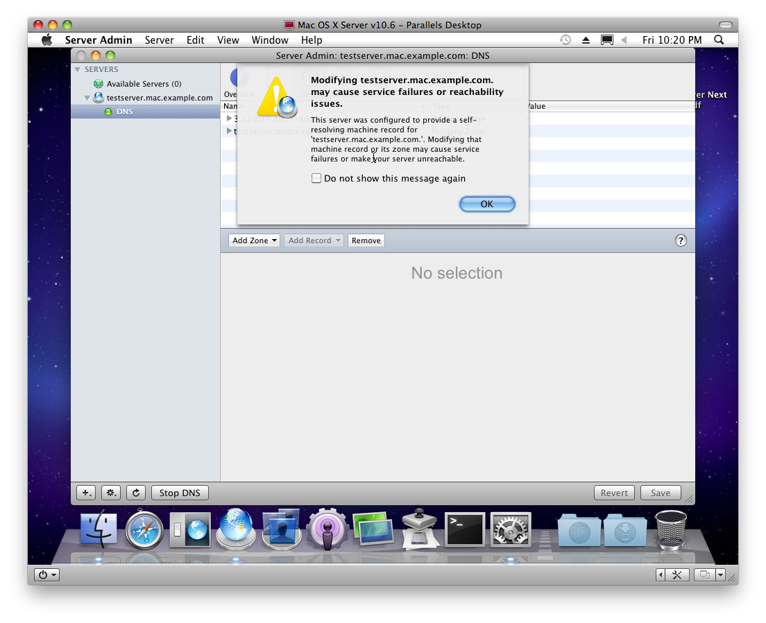Collapse the SERVERS sidebar section

(x=78, y=69)
